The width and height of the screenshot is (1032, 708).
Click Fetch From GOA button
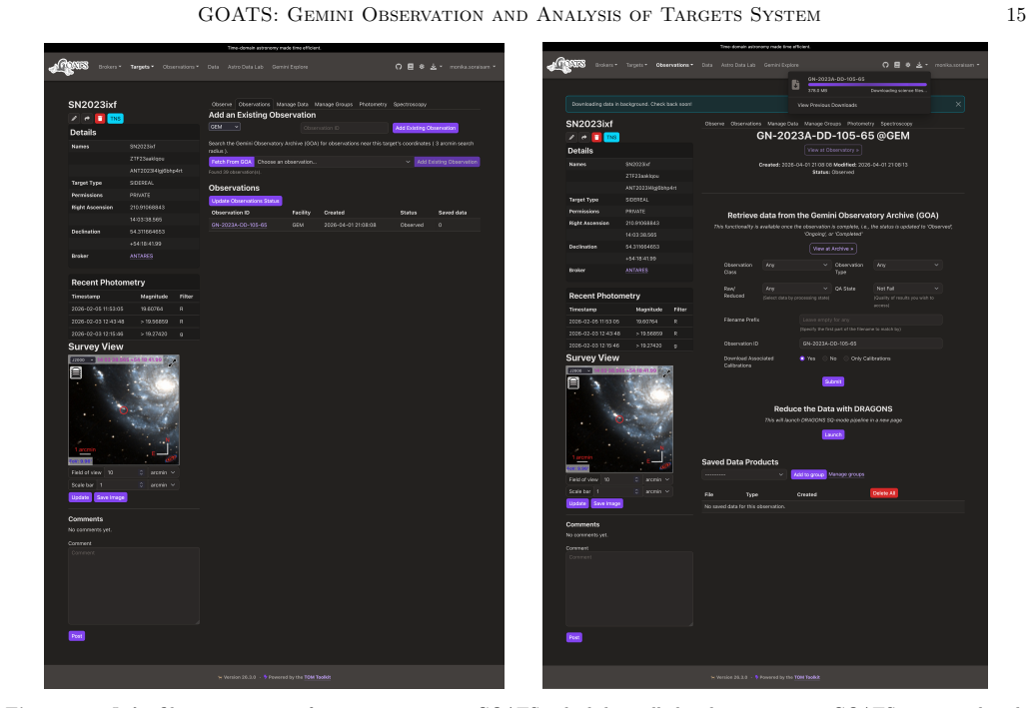click(x=231, y=162)
